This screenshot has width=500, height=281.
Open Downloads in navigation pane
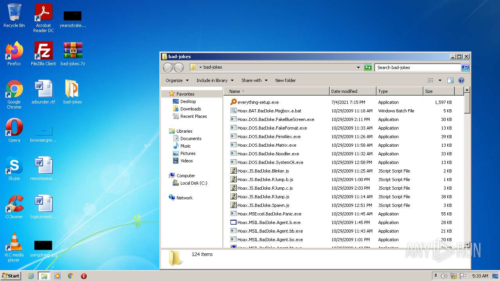pos(191,109)
